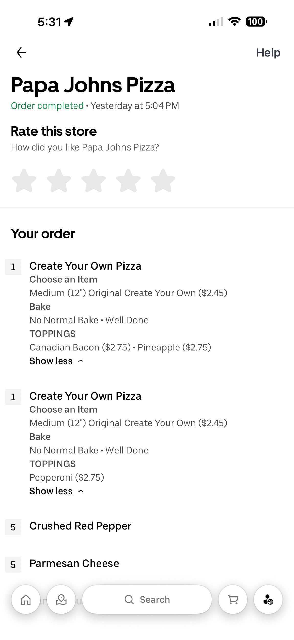Image resolution: width=294 pixels, height=640 pixels.
Task: Open the shopping cart icon
Action: point(233,600)
